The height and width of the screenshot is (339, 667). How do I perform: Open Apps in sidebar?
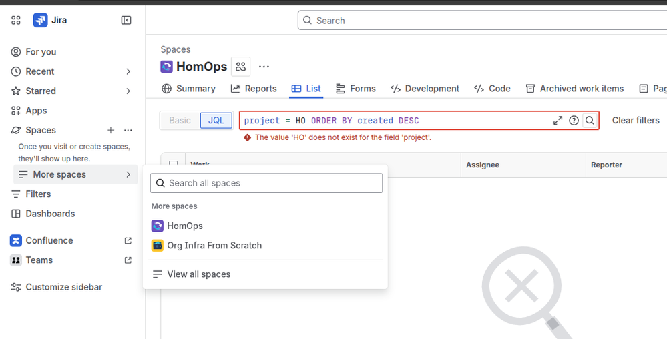tap(36, 111)
